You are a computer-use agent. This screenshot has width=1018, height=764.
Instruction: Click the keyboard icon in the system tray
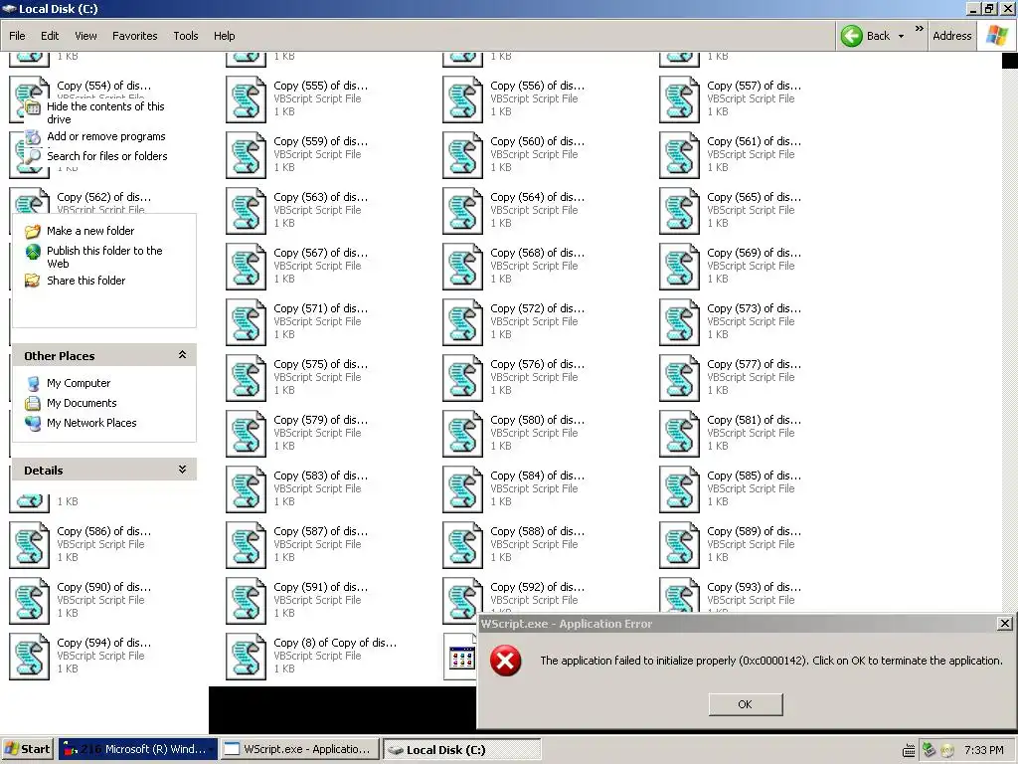pyautogui.click(x=909, y=751)
